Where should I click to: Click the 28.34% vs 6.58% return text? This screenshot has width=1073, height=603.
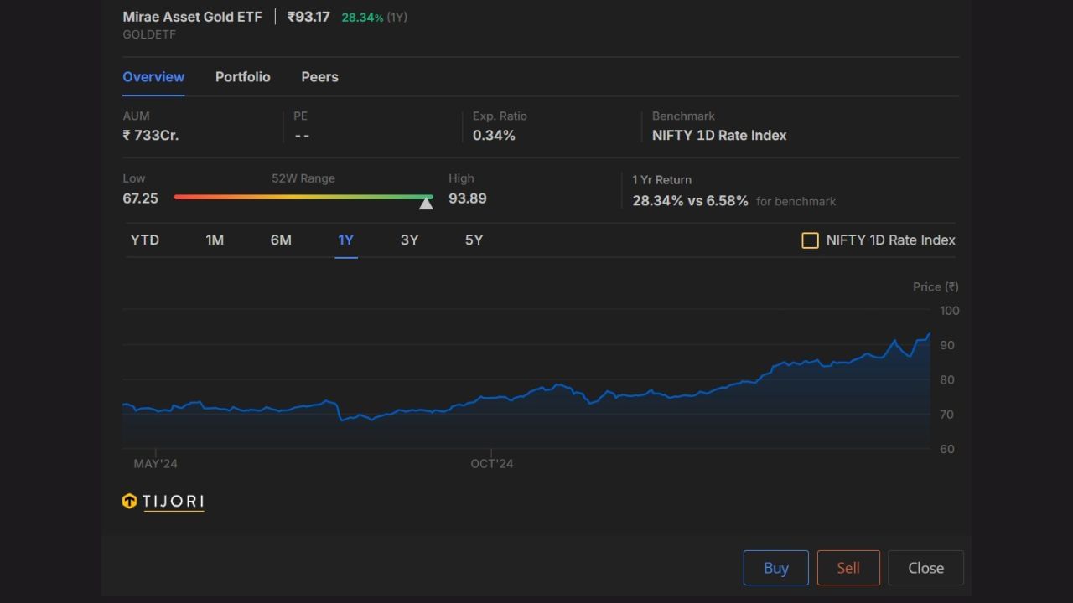690,201
